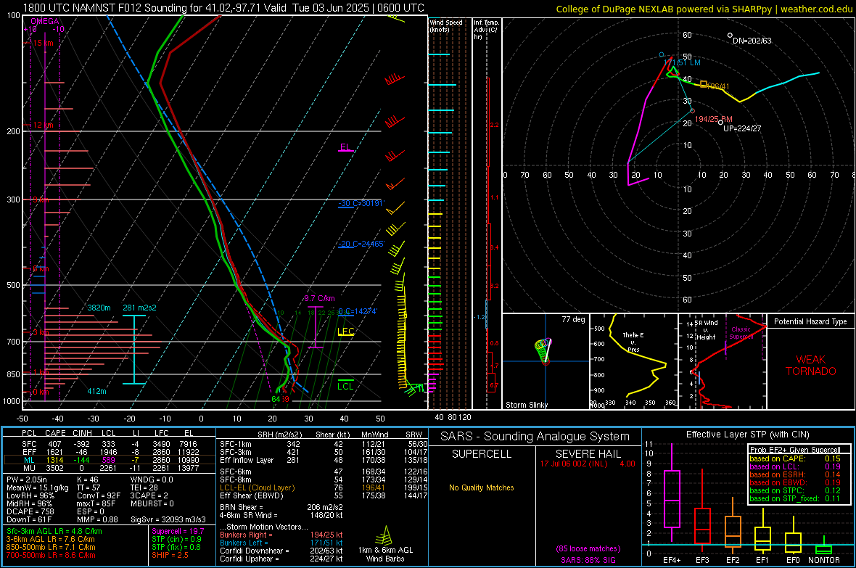Select the OMEGA label on the skew-T

tap(45, 21)
